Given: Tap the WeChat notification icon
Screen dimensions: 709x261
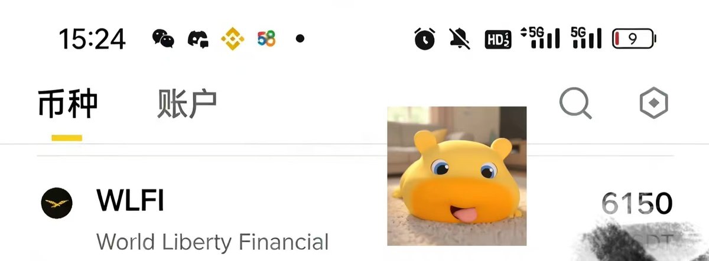Looking at the screenshot, I should pos(164,39).
